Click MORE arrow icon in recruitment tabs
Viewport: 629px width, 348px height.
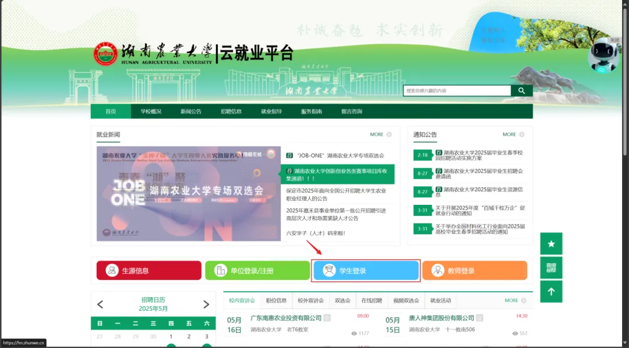click(x=524, y=300)
